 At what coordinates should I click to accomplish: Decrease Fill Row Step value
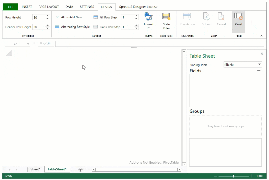click(x=136, y=18)
